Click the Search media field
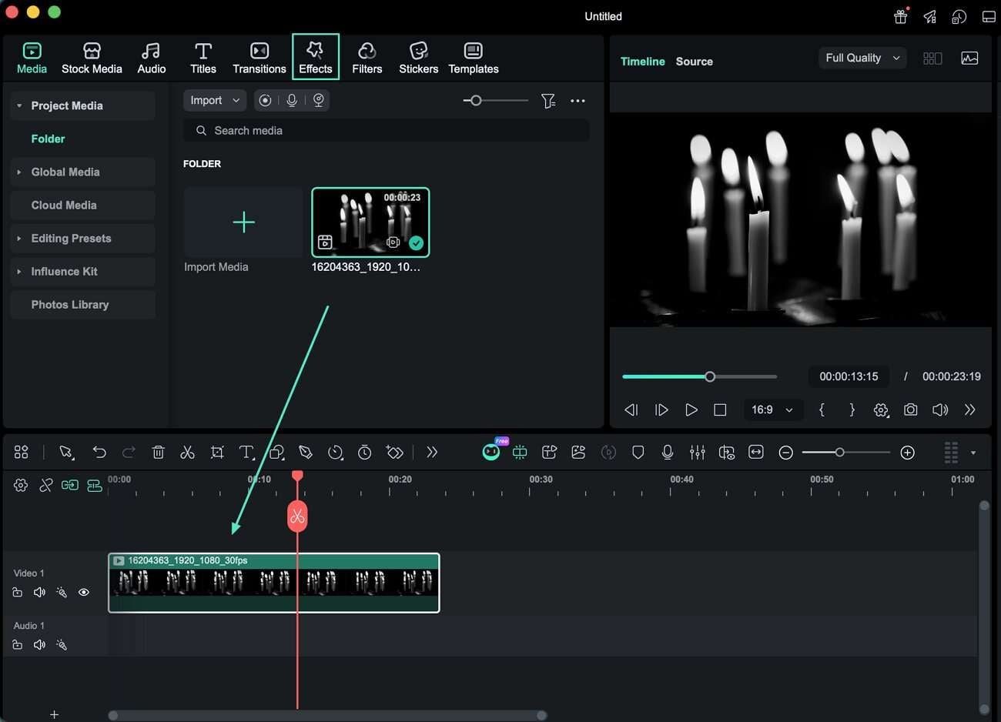The height and width of the screenshot is (722, 1001). coord(386,131)
